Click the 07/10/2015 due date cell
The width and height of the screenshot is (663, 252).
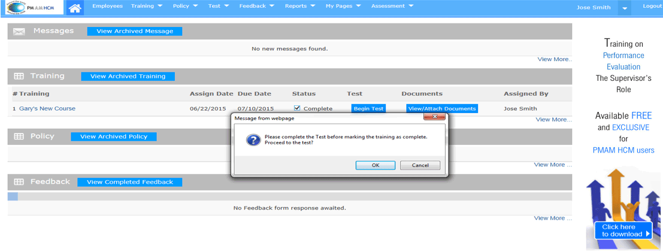click(255, 109)
